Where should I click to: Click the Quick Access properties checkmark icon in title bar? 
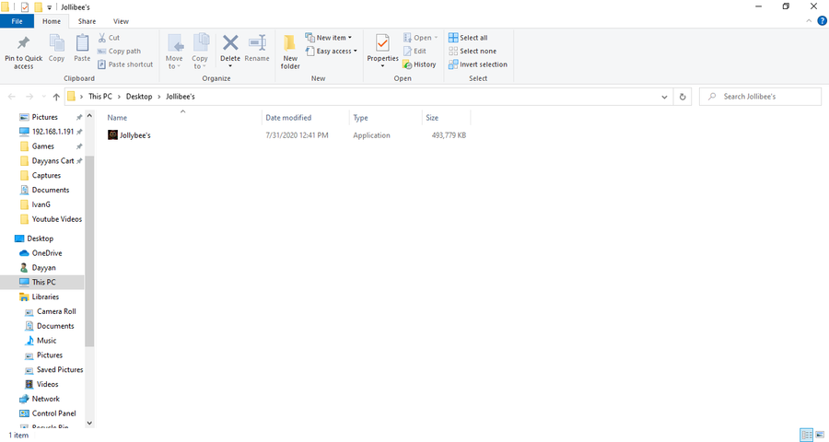[23, 6]
